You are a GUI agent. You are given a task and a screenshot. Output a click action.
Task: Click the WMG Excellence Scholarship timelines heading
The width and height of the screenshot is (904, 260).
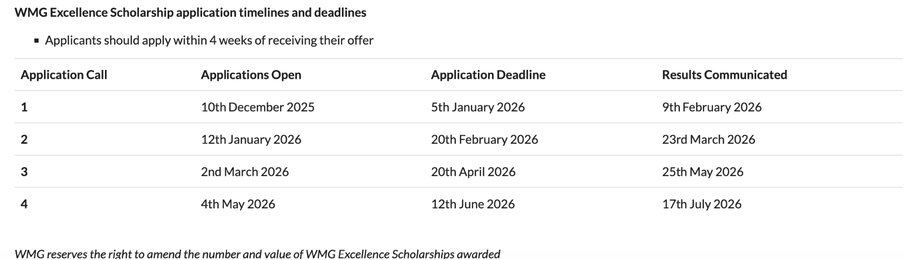tap(190, 13)
